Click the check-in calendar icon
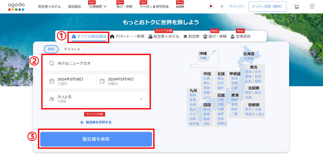This screenshot has height=158, width=323. 52,81
